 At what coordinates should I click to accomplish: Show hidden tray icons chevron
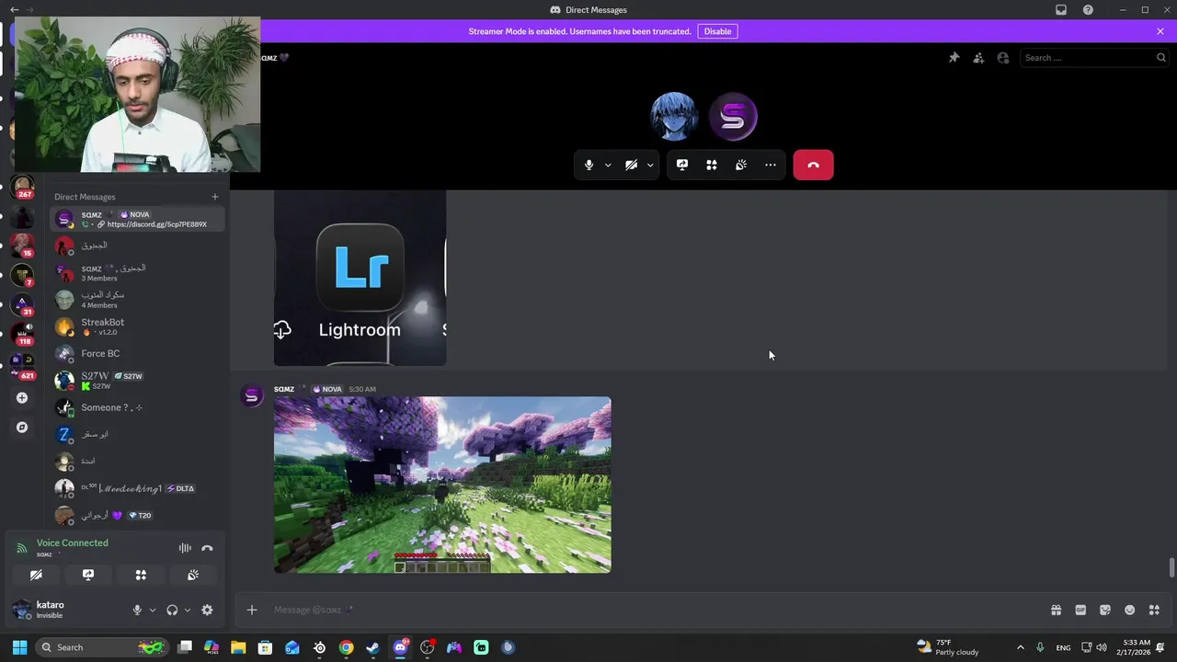coord(1020,647)
